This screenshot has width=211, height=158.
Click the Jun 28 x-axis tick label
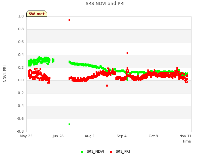tap(58, 136)
